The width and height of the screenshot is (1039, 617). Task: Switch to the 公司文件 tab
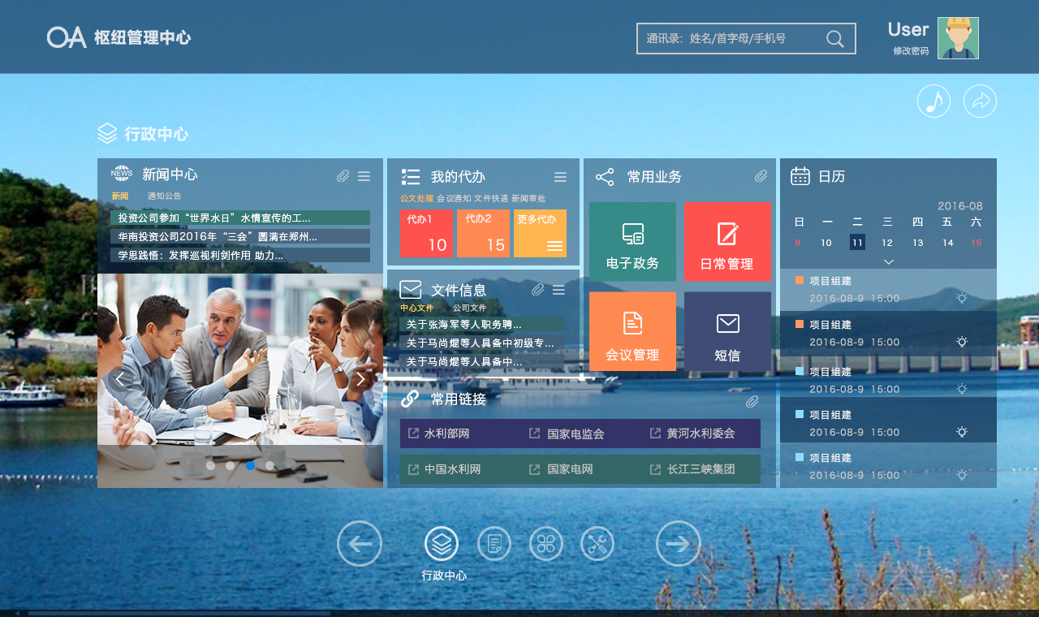coord(469,308)
